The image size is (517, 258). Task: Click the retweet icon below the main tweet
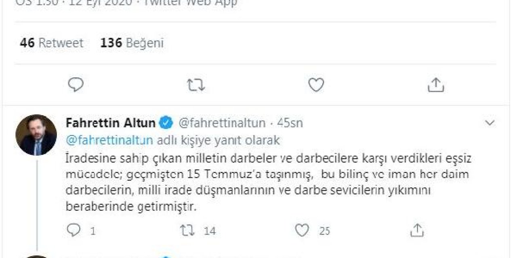tap(195, 85)
